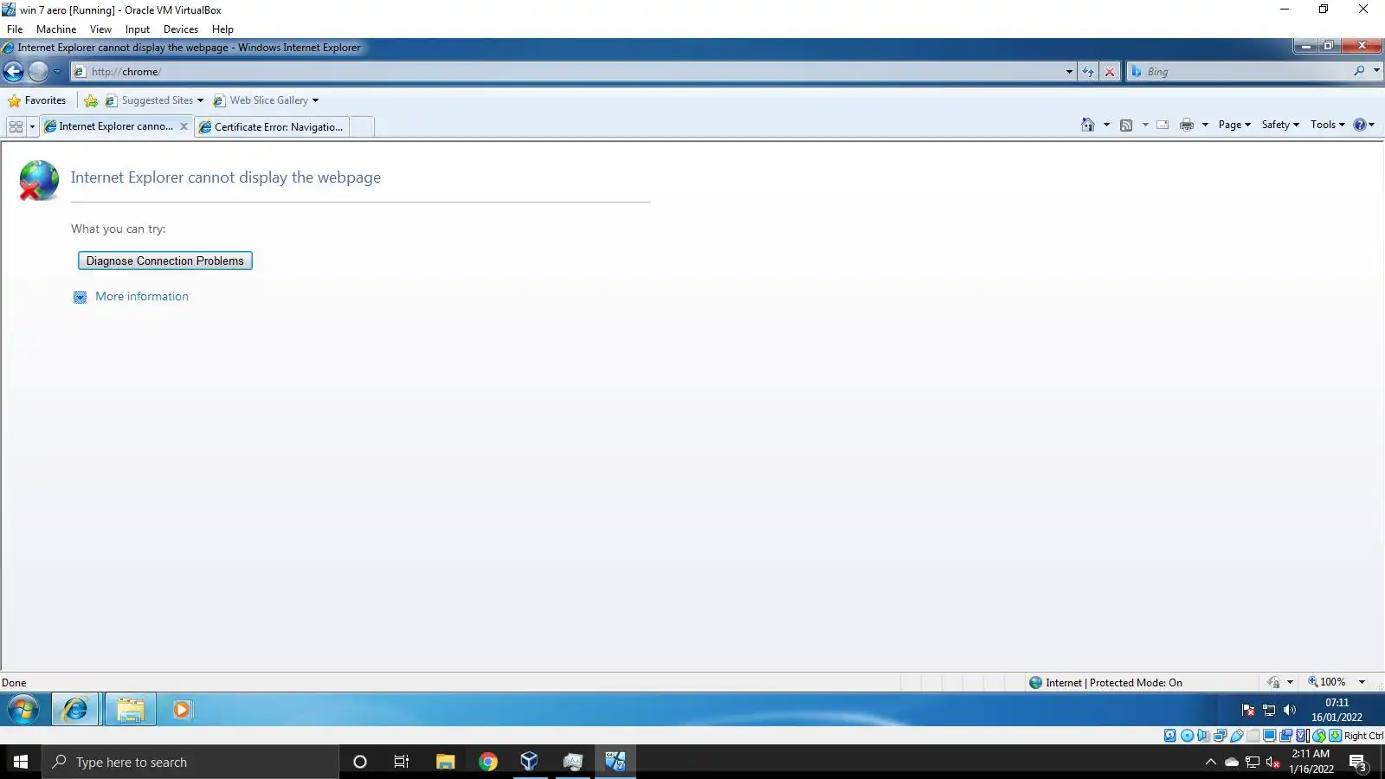Click the VirtualBox audio status icon

[x=1203, y=736]
